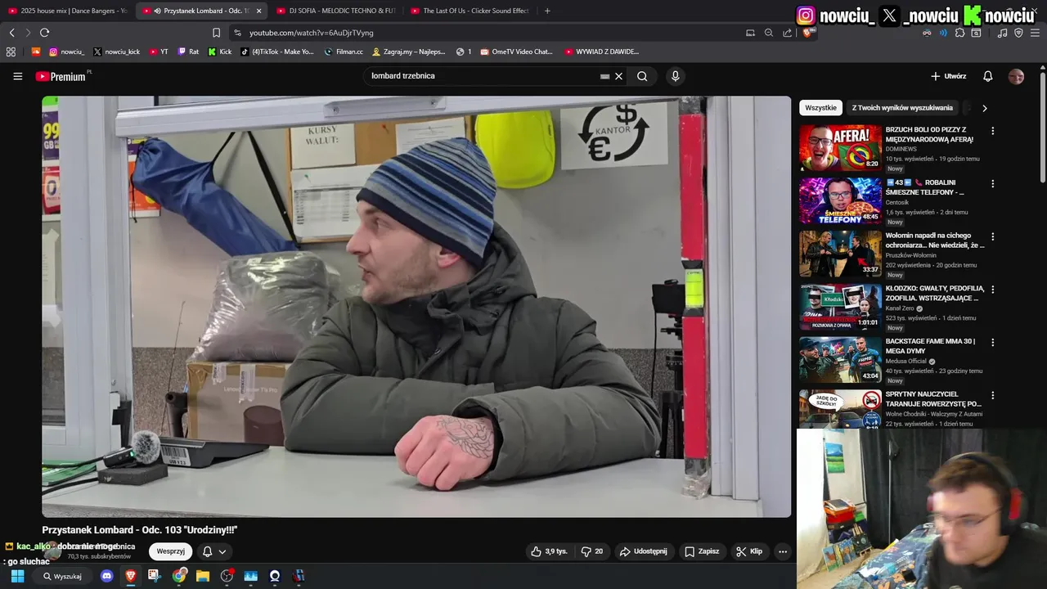Screen dimensions: 1047x589
Task: Select Z Twoich wyników wyszukiwania chip
Action: (902, 108)
